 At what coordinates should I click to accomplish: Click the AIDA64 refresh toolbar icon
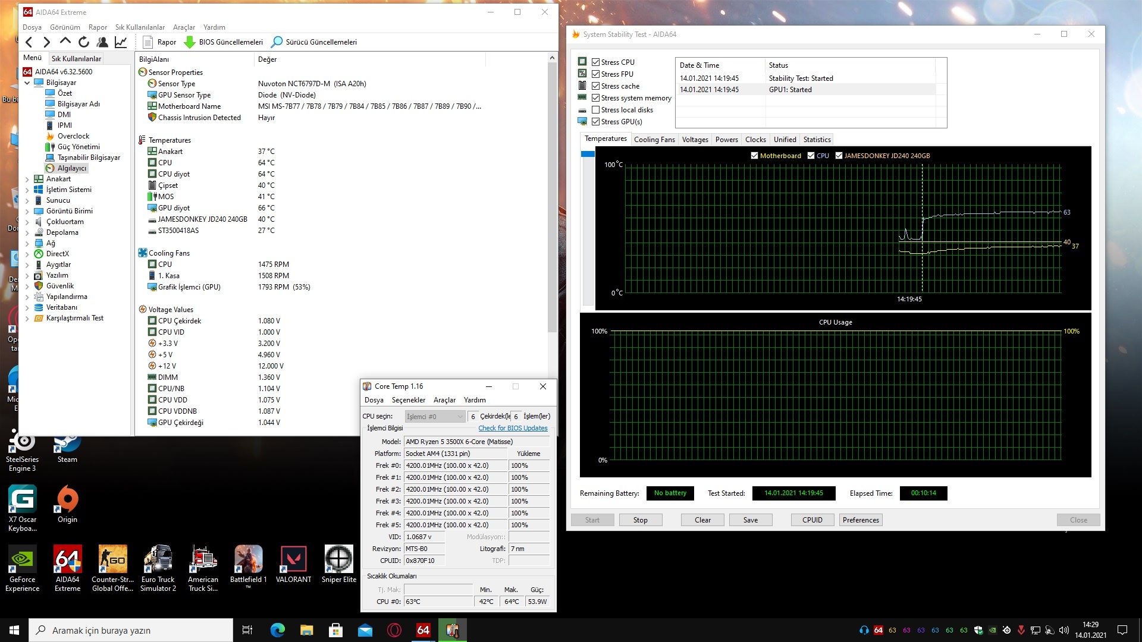84,42
